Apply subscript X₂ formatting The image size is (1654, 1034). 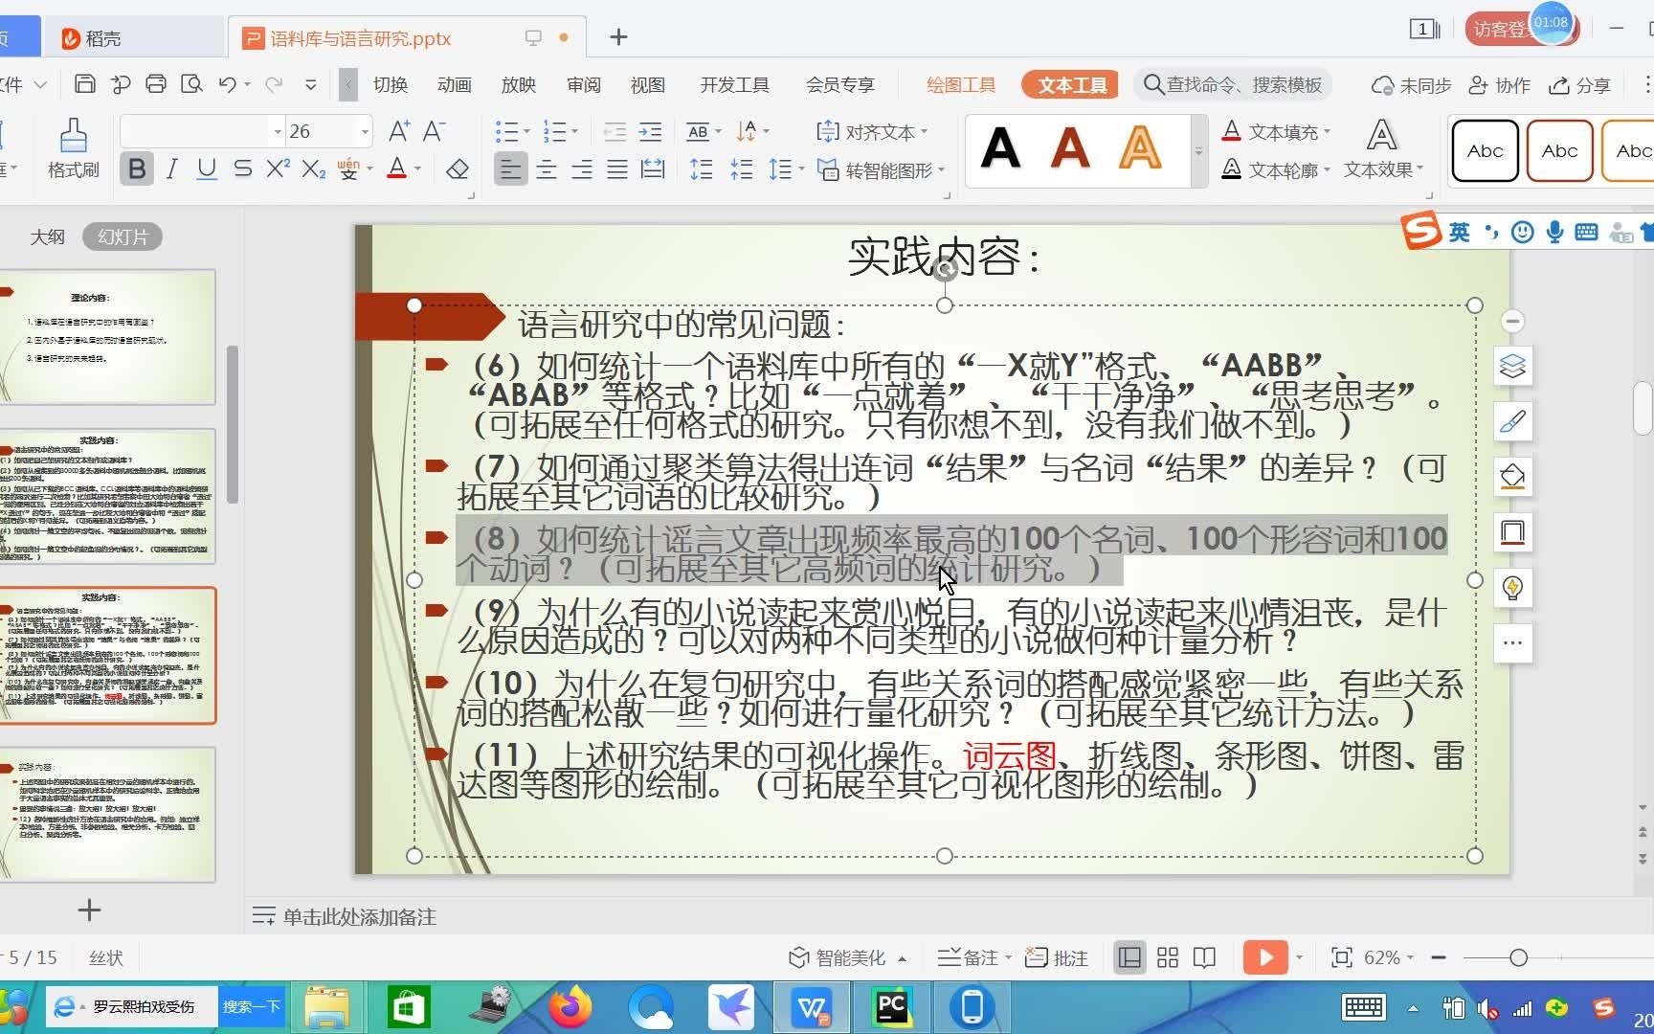pos(313,169)
